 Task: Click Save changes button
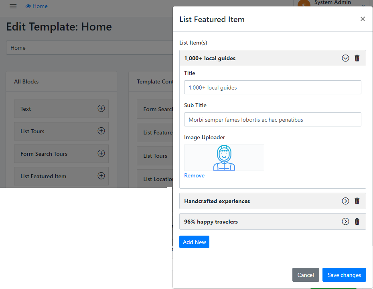(344, 275)
